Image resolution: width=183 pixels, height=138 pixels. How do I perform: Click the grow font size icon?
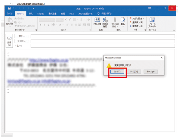coord(66,20)
